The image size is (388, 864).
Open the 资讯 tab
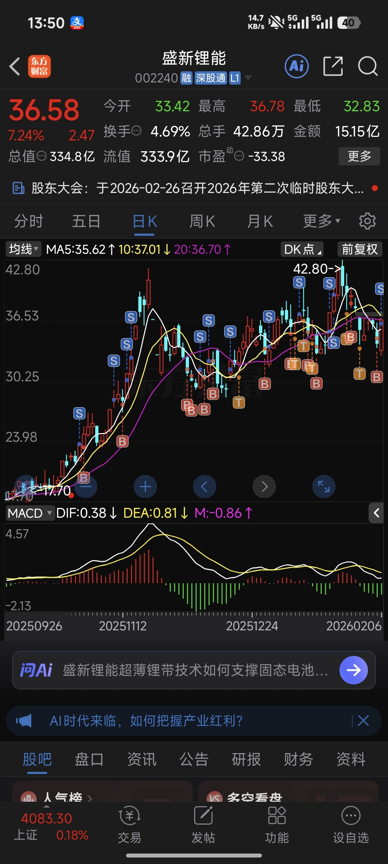click(x=142, y=760)
